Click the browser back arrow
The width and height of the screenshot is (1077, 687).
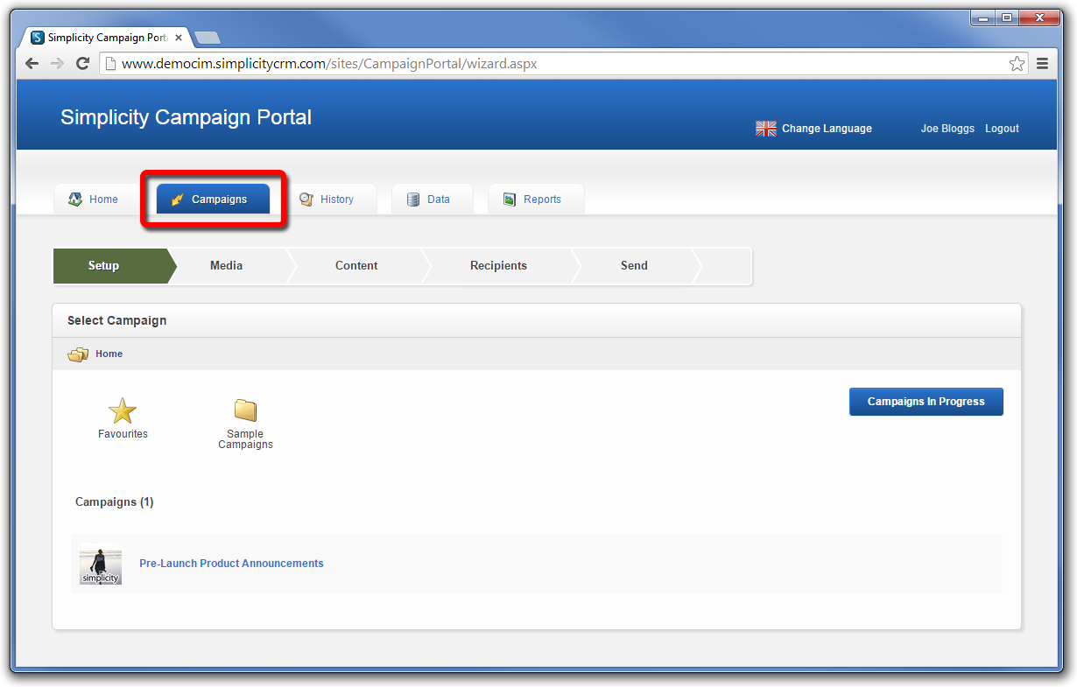32,63
